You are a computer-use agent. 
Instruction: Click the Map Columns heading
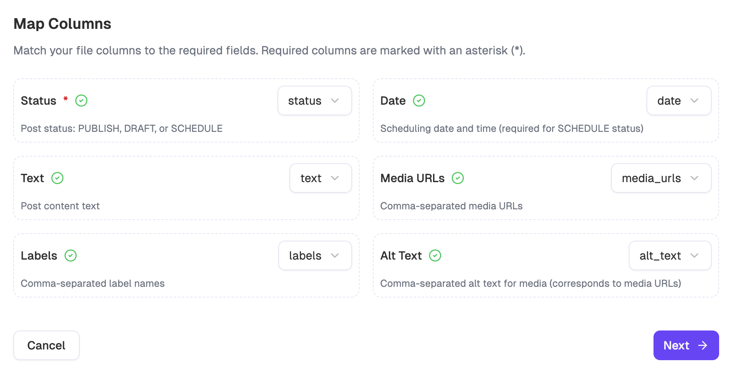coord(62,23)
